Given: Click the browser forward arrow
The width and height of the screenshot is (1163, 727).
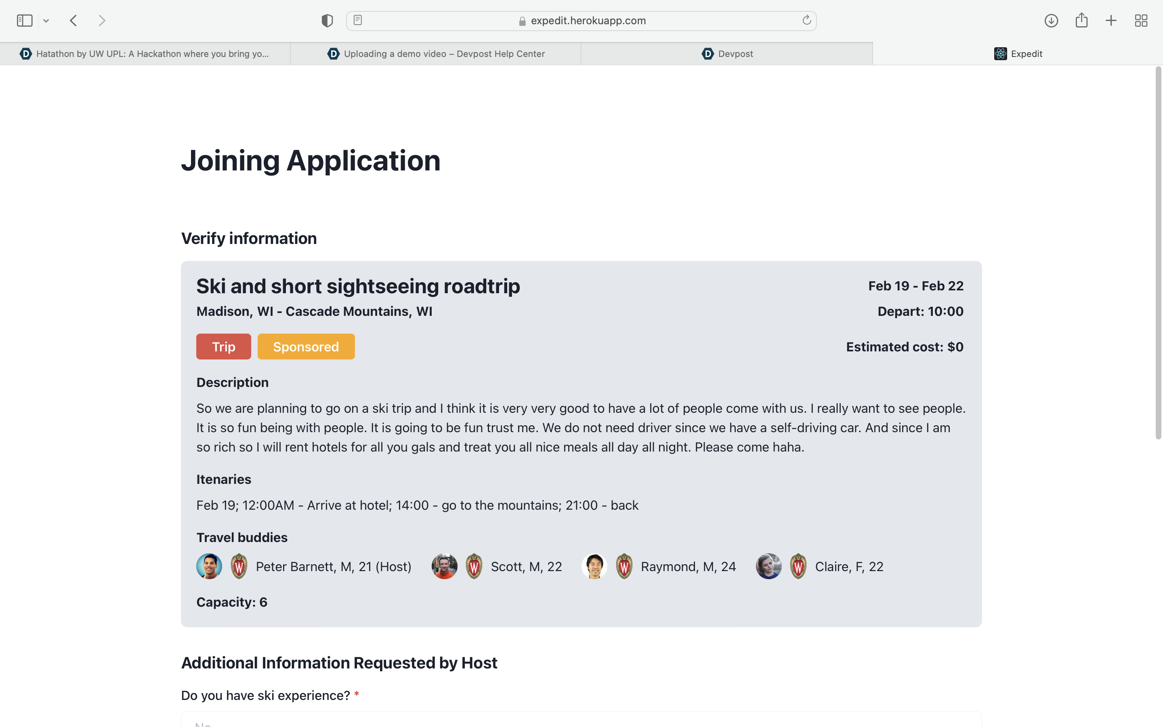Looking at the screenshot, I should click(101, 21).
